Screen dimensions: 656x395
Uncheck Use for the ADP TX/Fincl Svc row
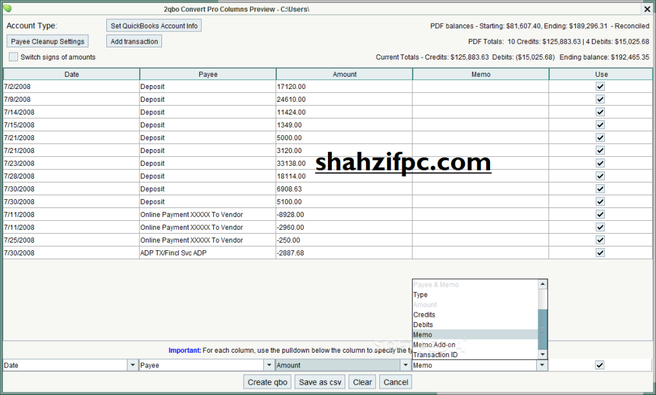[600, 252]
